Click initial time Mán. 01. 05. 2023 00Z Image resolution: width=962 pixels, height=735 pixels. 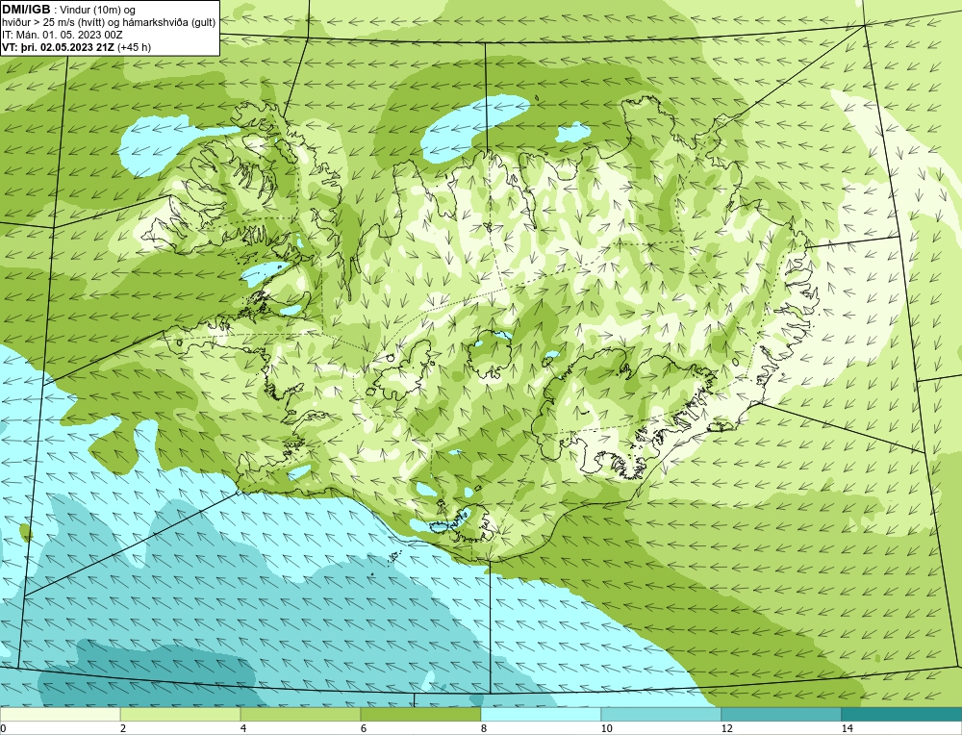[x=62, y=35]
